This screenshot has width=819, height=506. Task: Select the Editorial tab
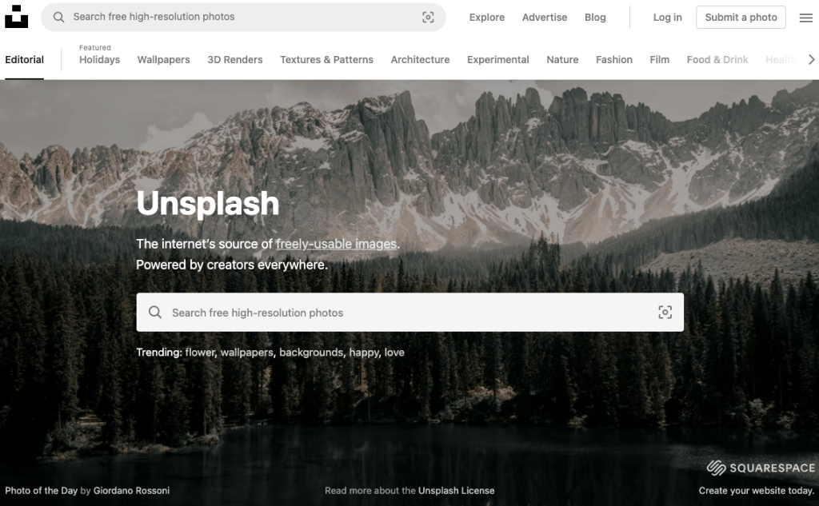pyautogui.click(x=24, y=60)
